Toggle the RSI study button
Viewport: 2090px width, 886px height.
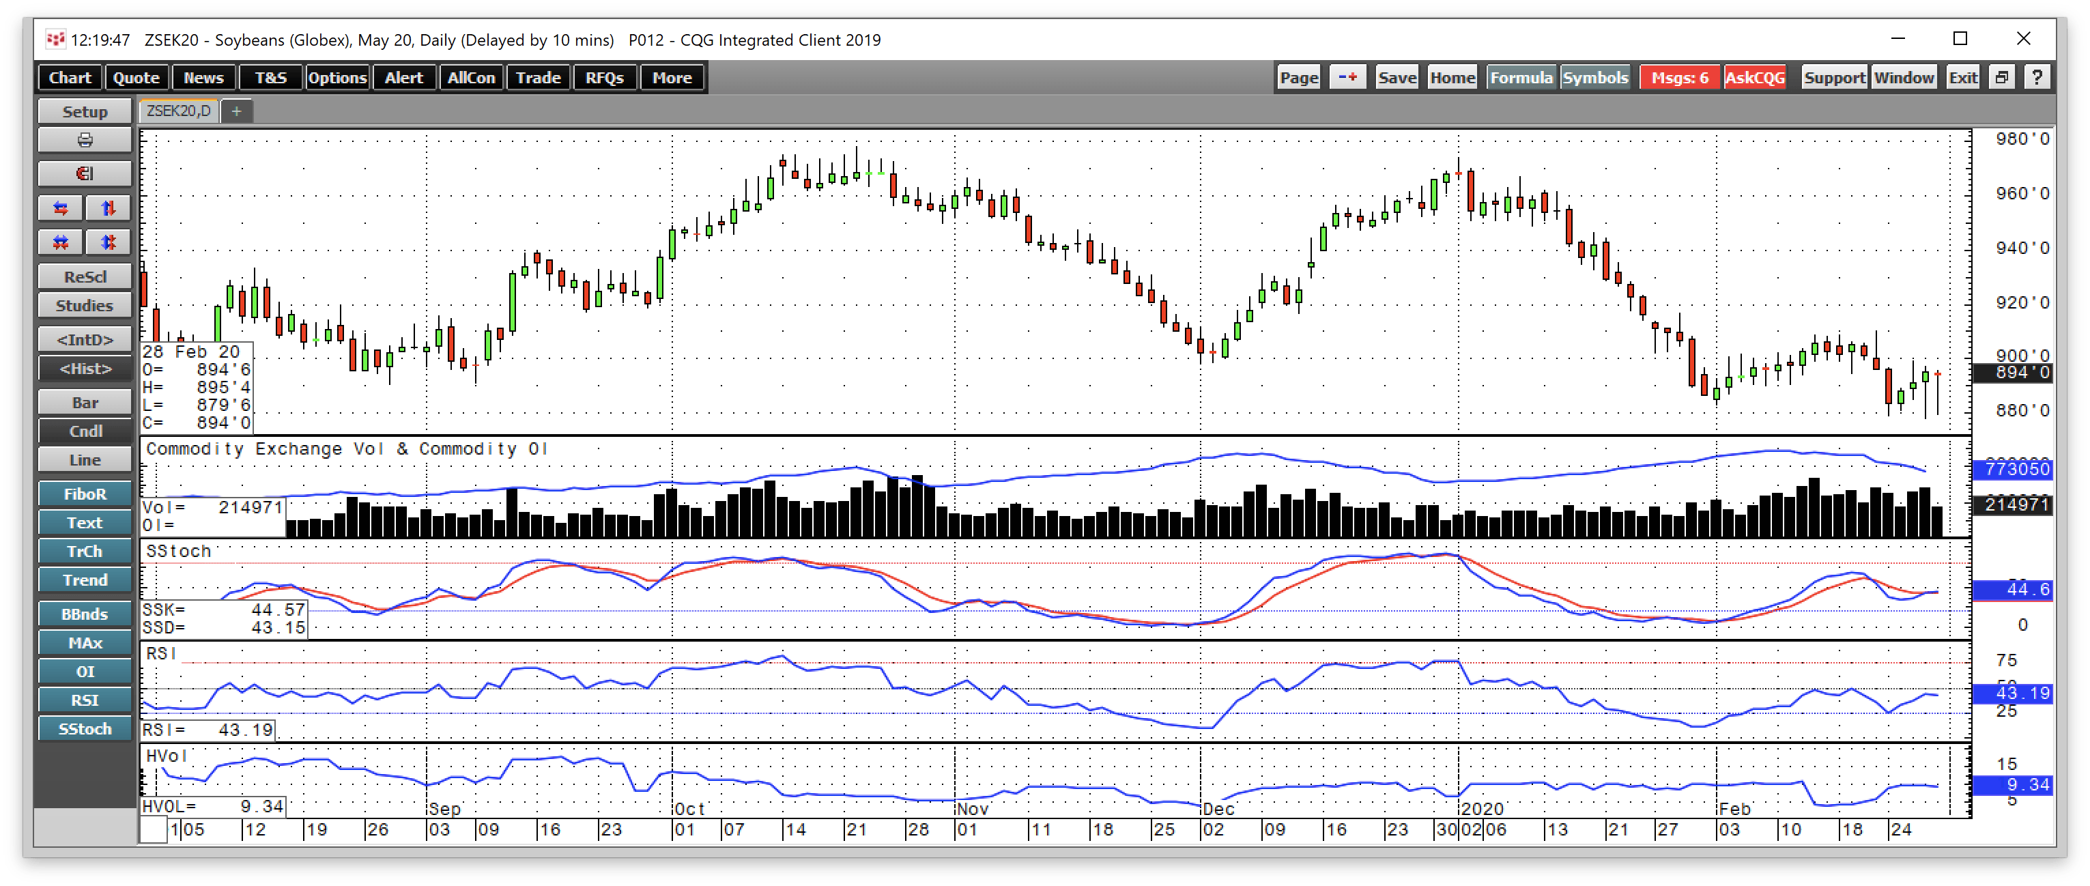tap(85, 700)
